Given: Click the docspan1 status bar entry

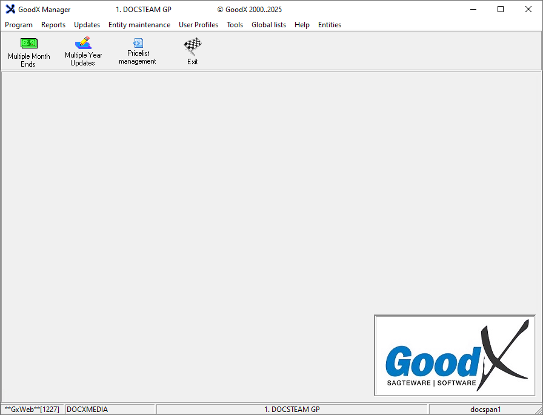Looking at the screenshot, I should pyautogui.click(x=485, y=410).
